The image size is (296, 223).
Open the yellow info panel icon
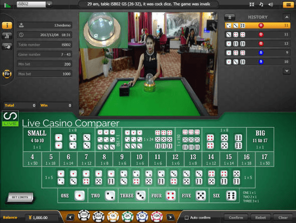(7, 25)
